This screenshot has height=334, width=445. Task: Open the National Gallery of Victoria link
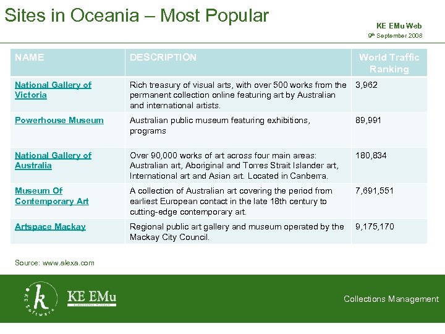(53, 90)
